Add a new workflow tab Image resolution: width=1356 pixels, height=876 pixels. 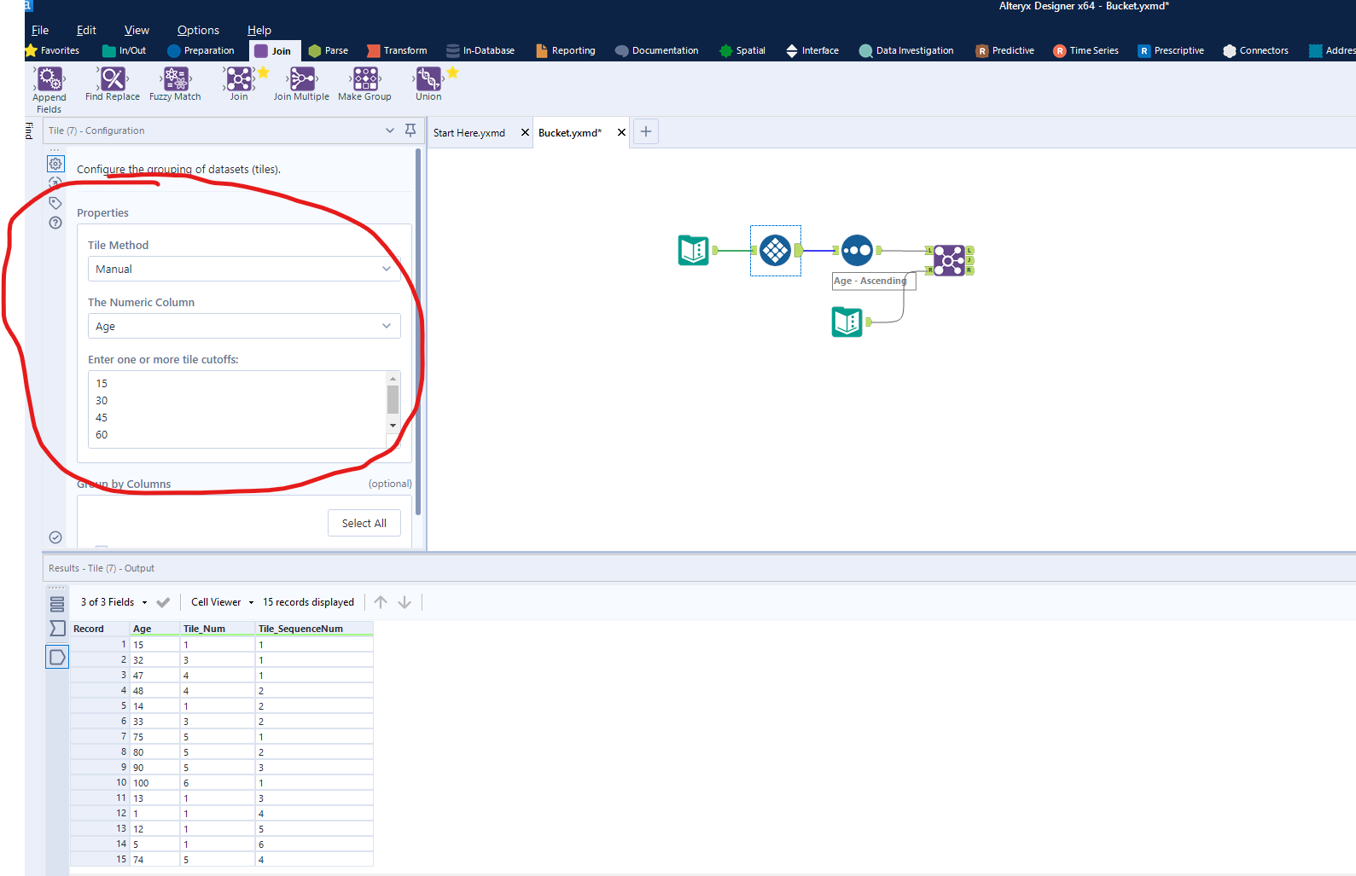pyautogui.click(x=646, y=131)
